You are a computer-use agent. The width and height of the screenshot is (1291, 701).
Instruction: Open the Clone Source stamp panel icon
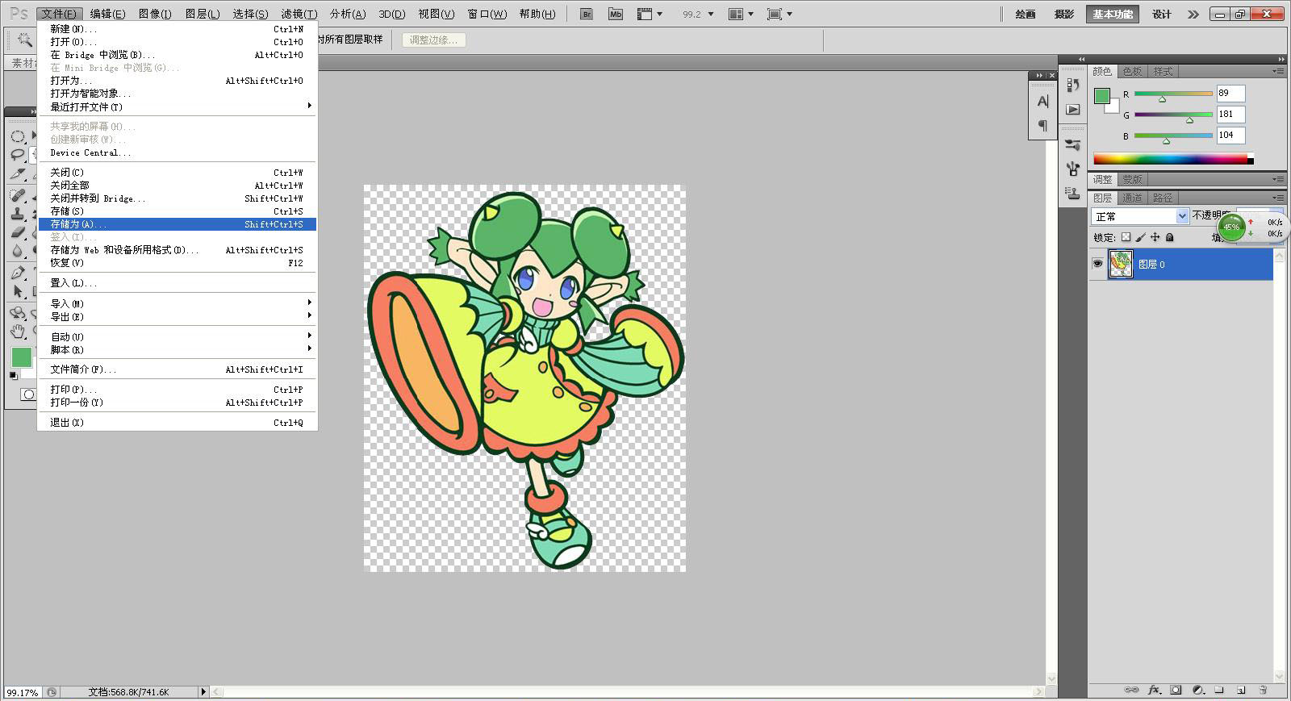pyautogui.click(x=1072, y=194)
